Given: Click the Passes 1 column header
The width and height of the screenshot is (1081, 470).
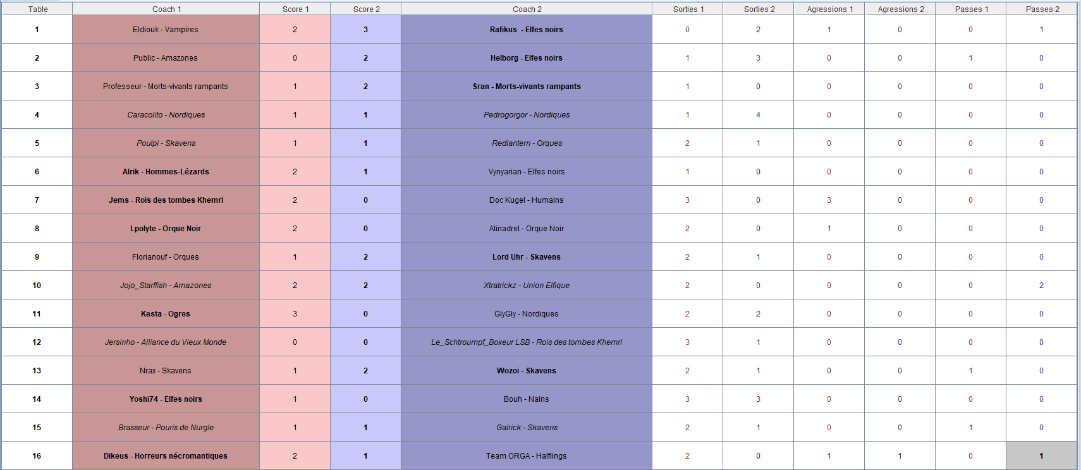Looking at the screenshot, I should point(971,9).
